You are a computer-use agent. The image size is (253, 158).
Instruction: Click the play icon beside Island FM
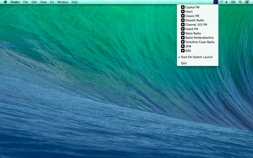point(183,29)
